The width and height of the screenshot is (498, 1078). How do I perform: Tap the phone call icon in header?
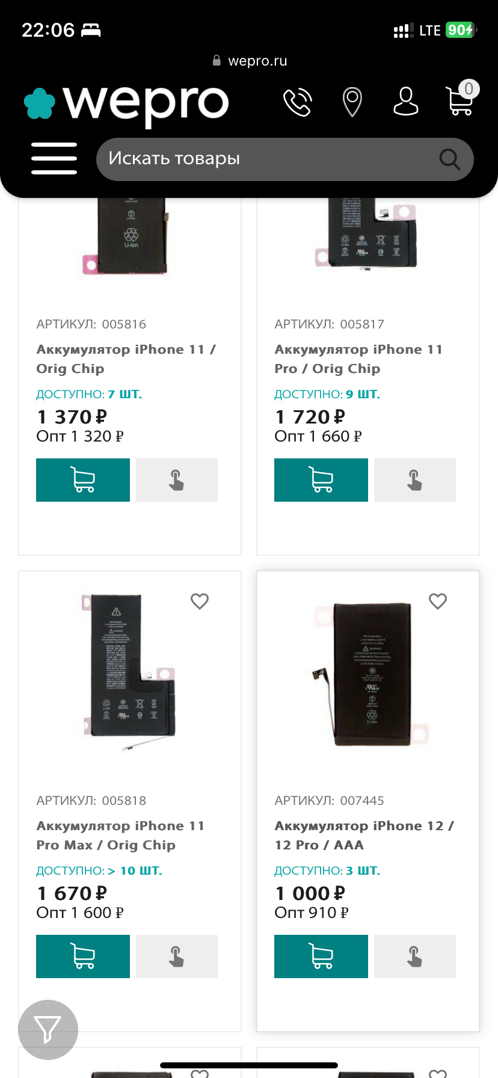tap(298, 102)
